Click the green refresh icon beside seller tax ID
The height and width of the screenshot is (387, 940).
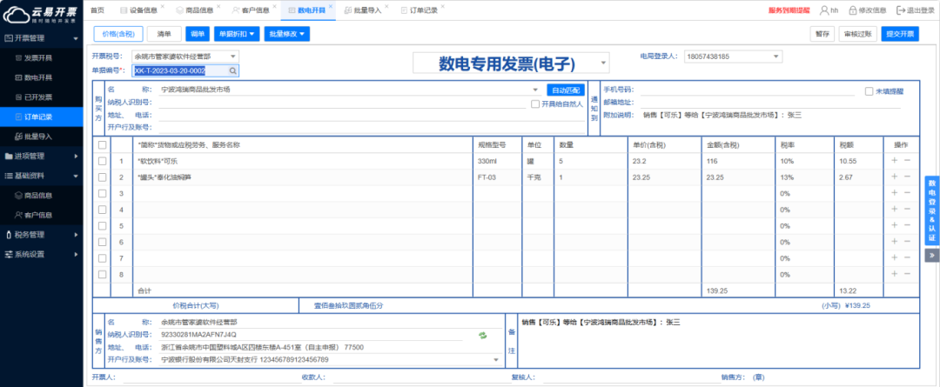click(482, 335)
